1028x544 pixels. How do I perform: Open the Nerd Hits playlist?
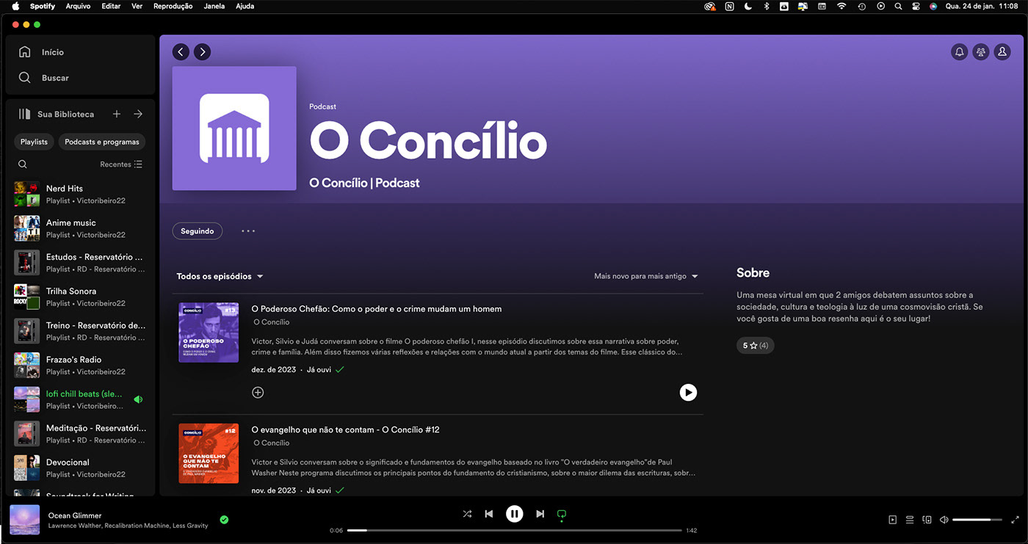[81, 194]
